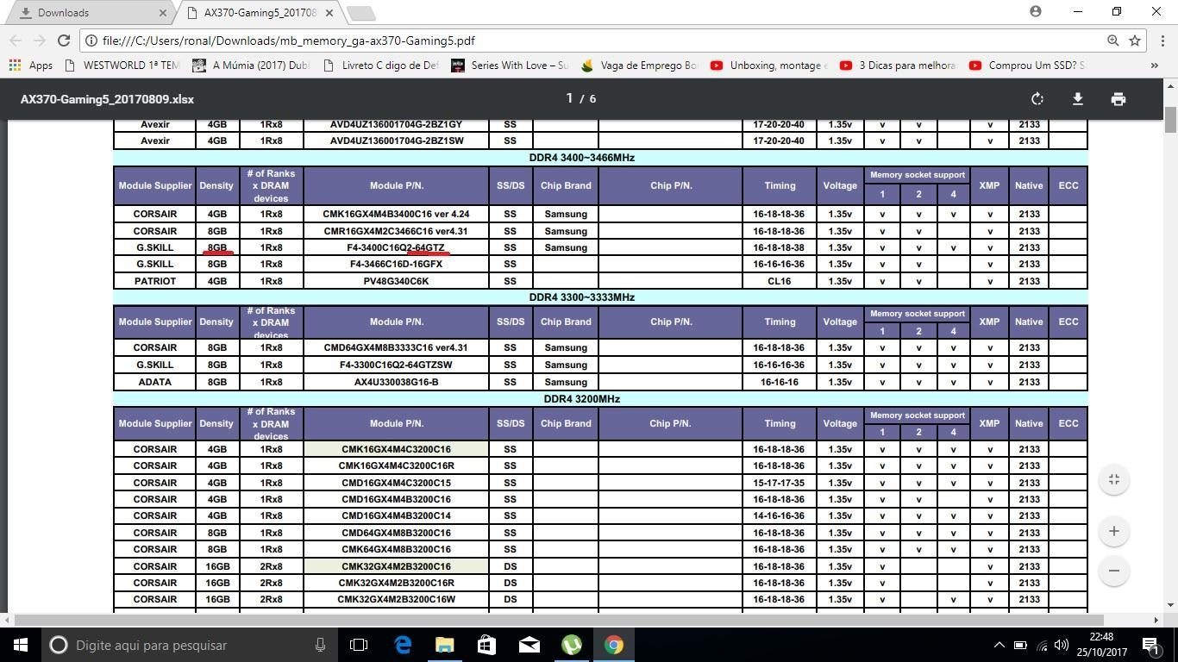This screenshot has width=1178, height=662.
Task: Open the Wi-Fi network tray icon
Action: click(1041, 645)
